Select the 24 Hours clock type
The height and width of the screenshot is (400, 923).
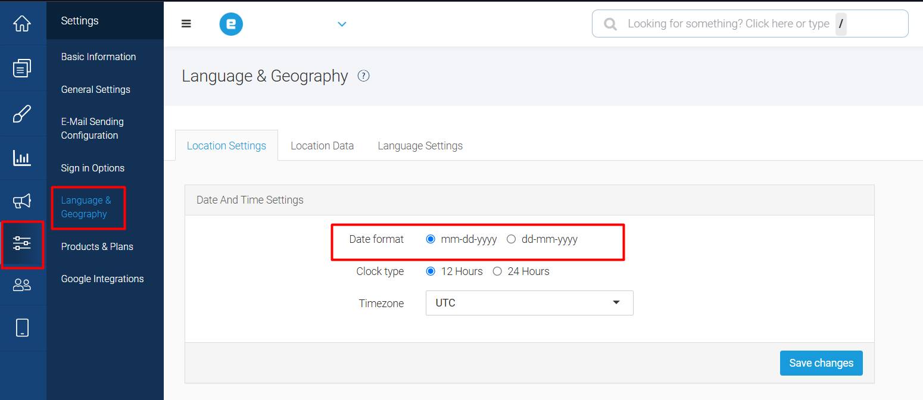pos(497,271)
